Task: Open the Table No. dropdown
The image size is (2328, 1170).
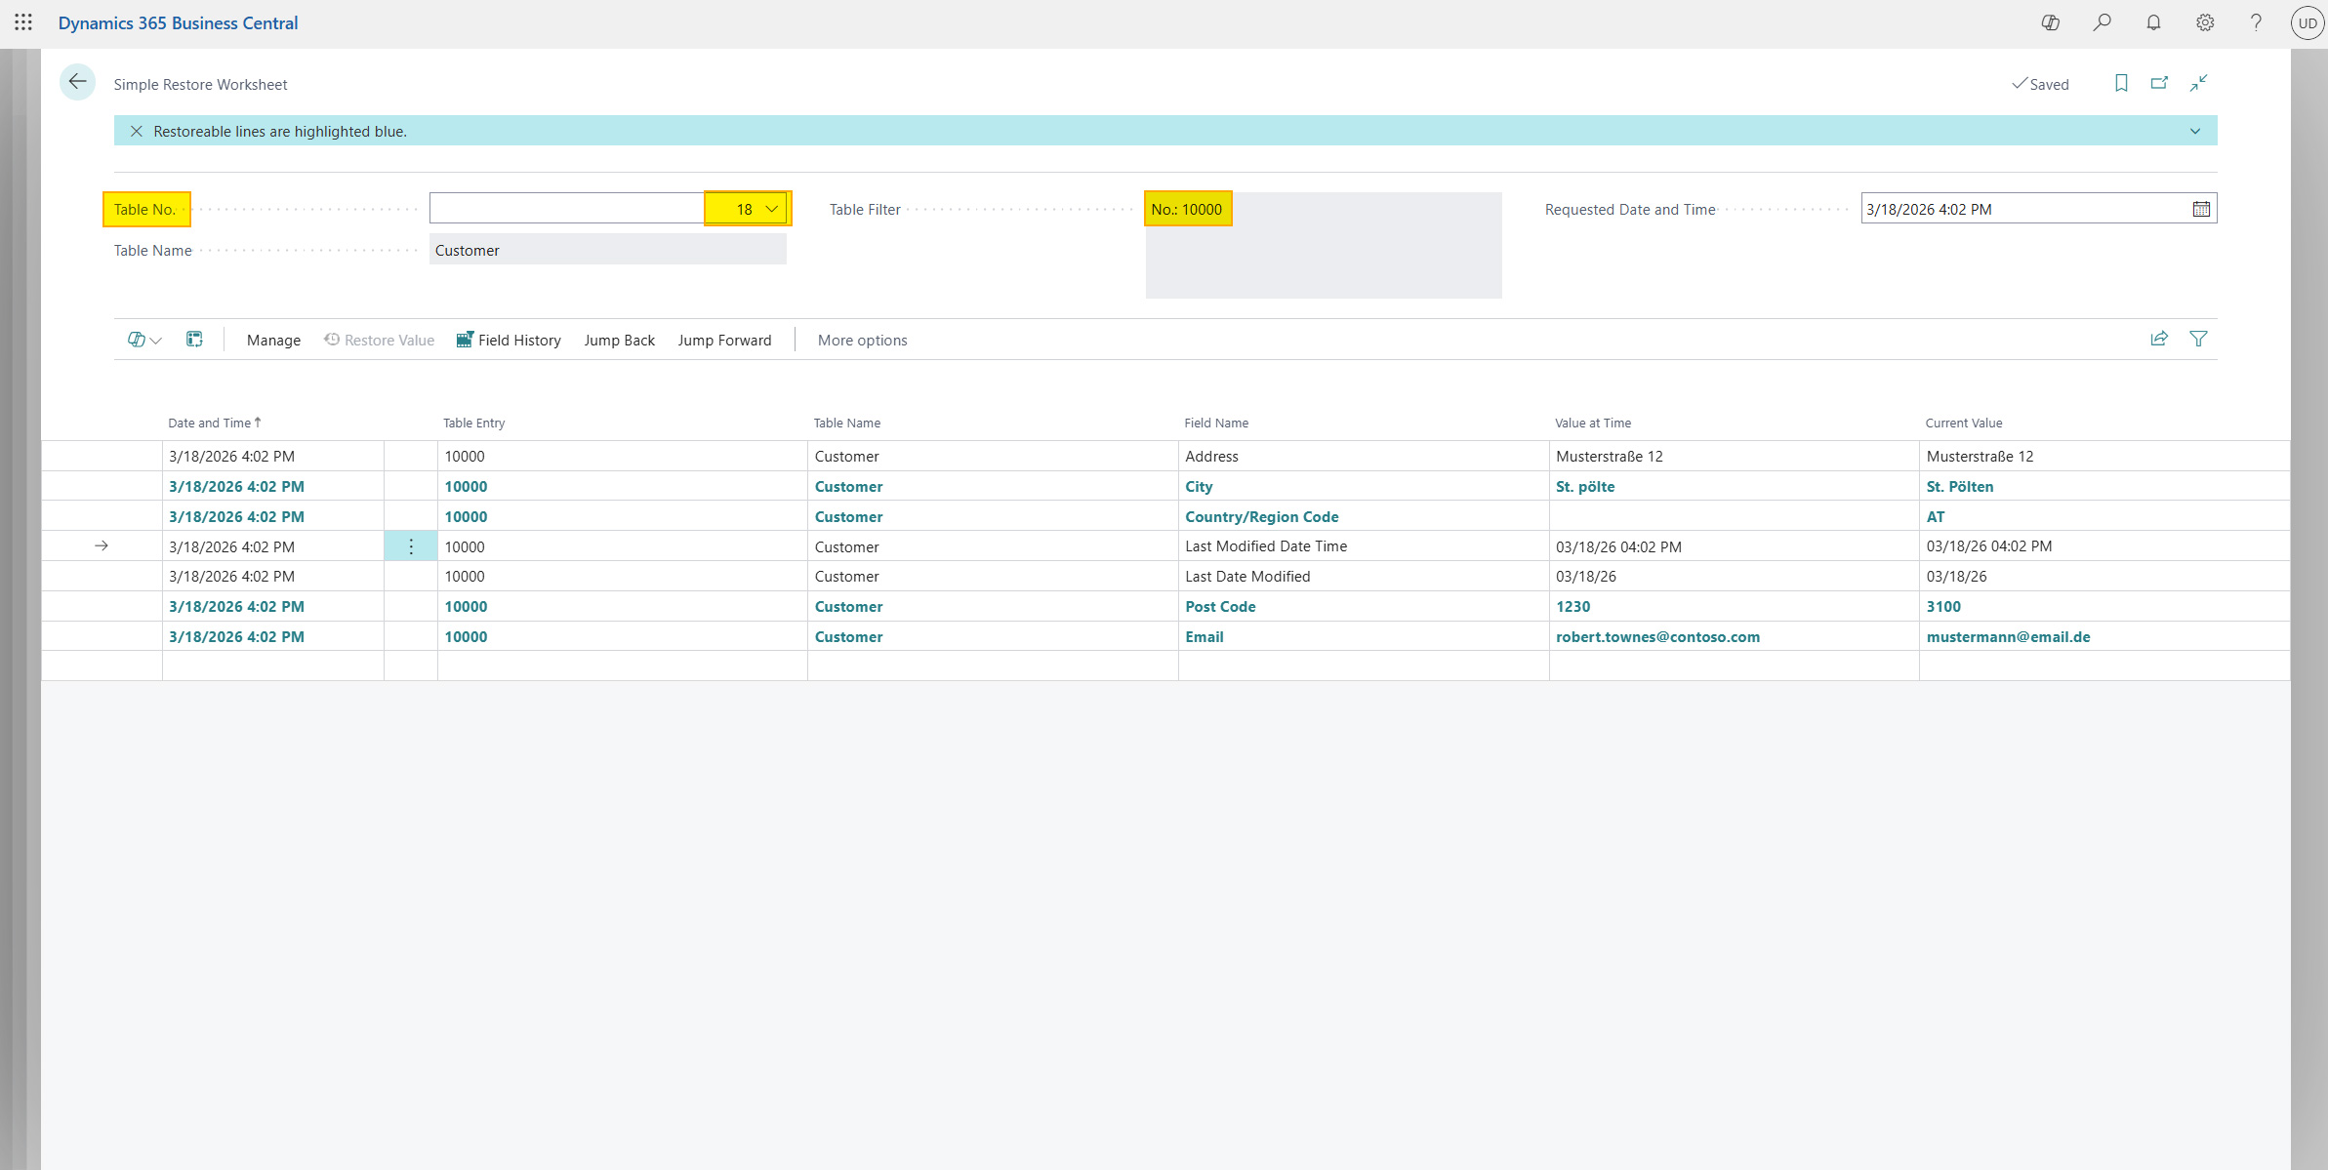Action: click(x=771, y=209)
